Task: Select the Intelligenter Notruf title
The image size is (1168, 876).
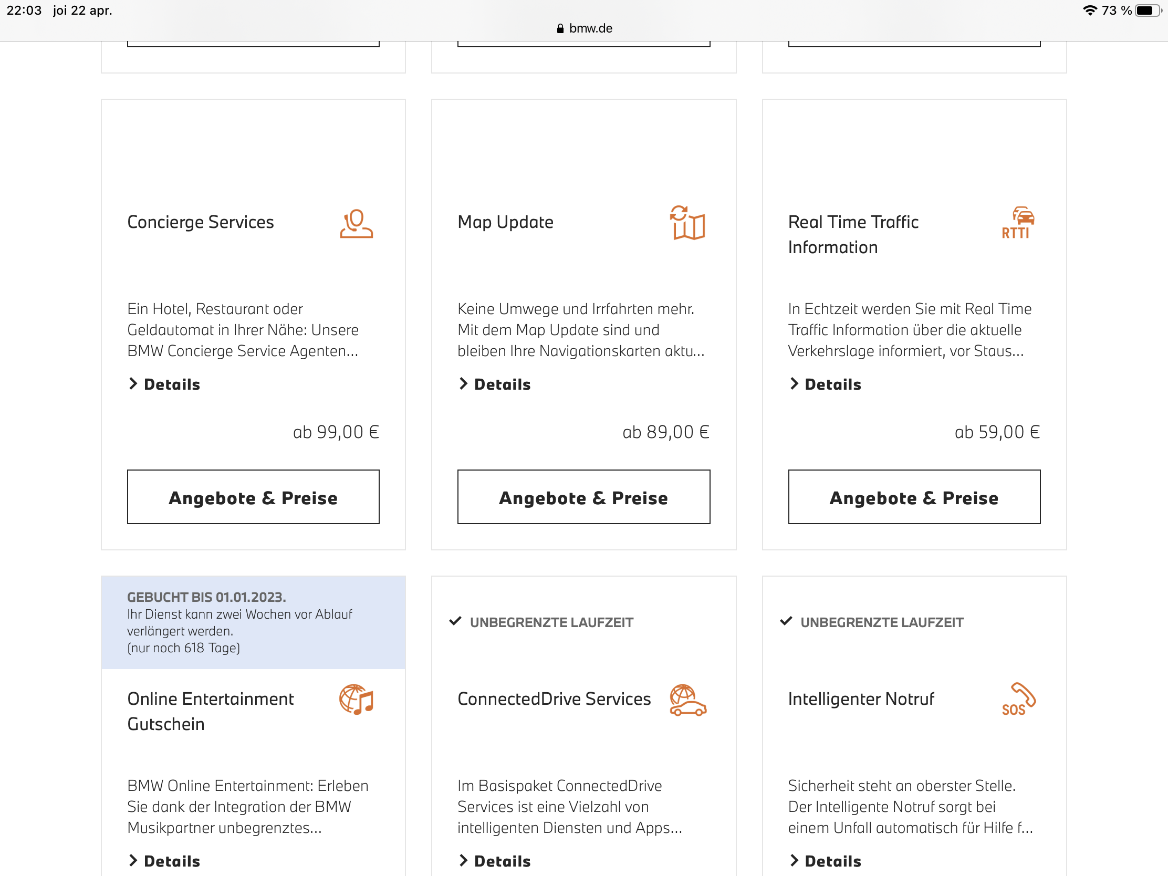Action: coord(861,699)
